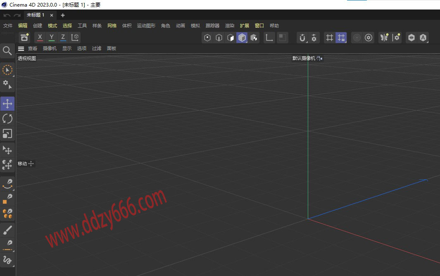Toggle Y axis lock
Viewport: 440px width, 276px height.
point(51,37)
